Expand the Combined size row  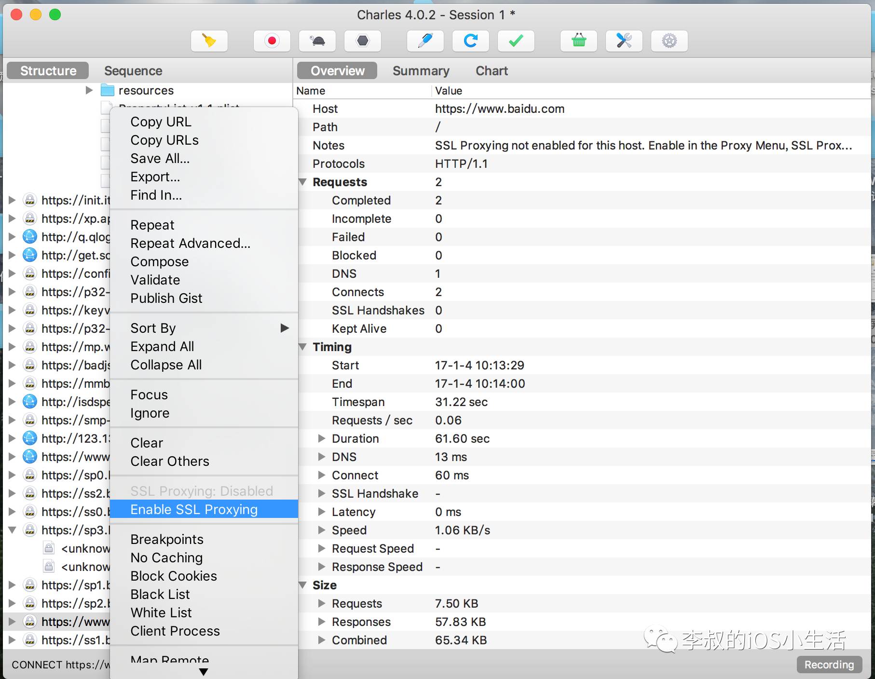tap(322, 640)
